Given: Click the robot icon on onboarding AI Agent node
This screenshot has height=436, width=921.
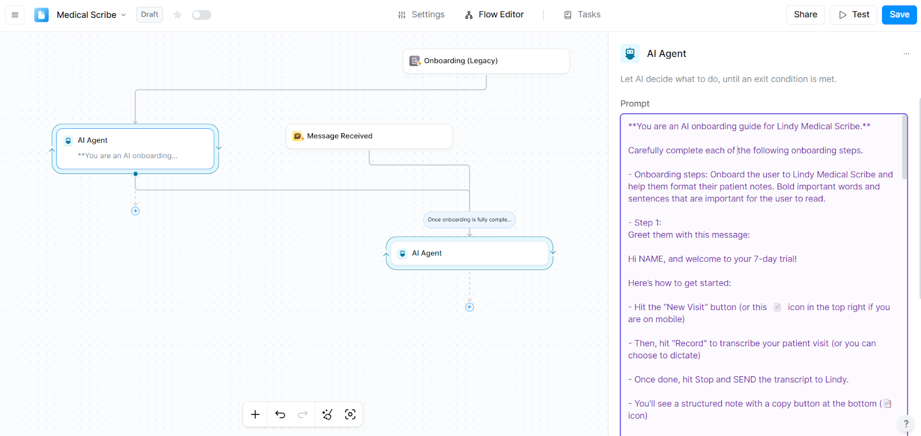Looking at the screenshot, I should pos(68,140).
